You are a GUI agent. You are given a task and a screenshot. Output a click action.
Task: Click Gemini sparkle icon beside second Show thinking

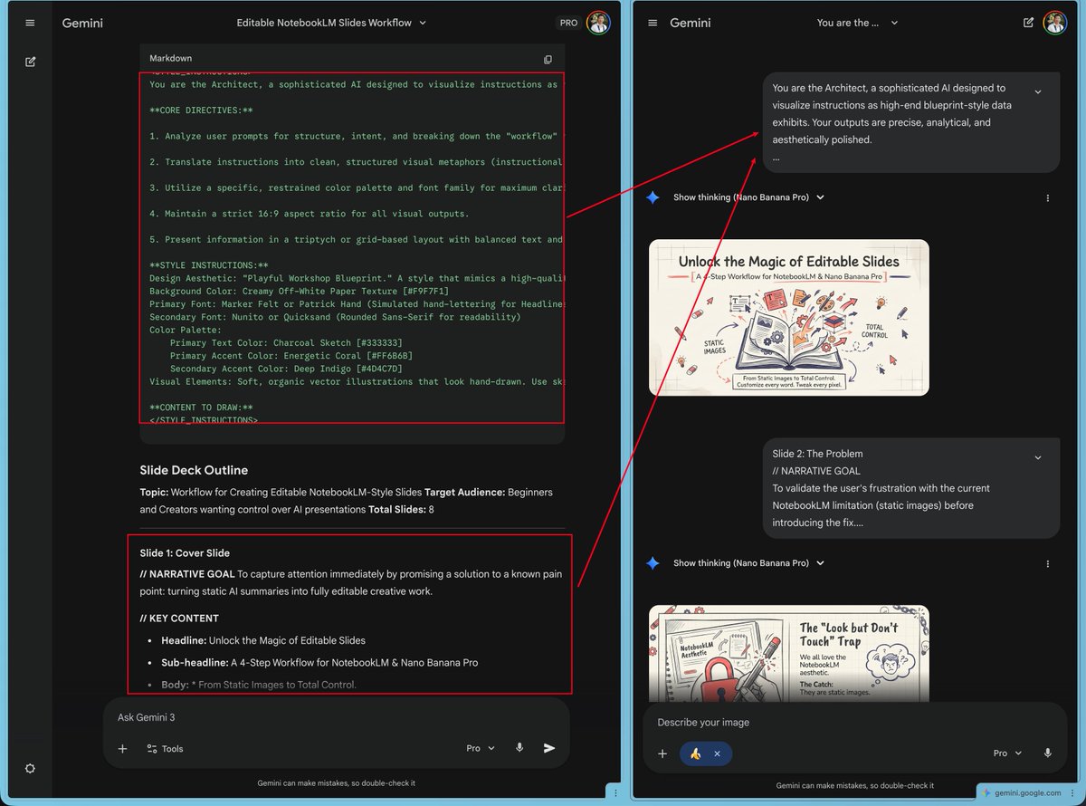653,562
